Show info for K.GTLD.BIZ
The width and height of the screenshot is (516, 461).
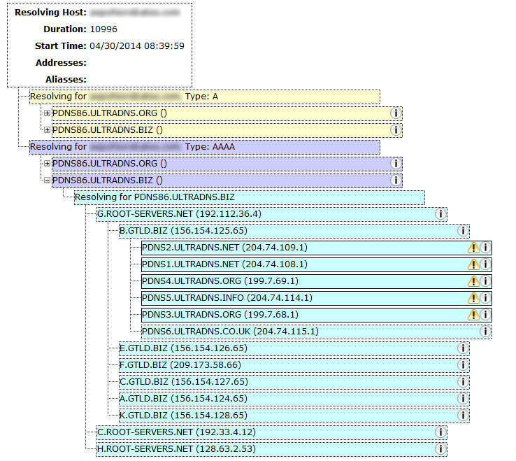click(463, 416)
